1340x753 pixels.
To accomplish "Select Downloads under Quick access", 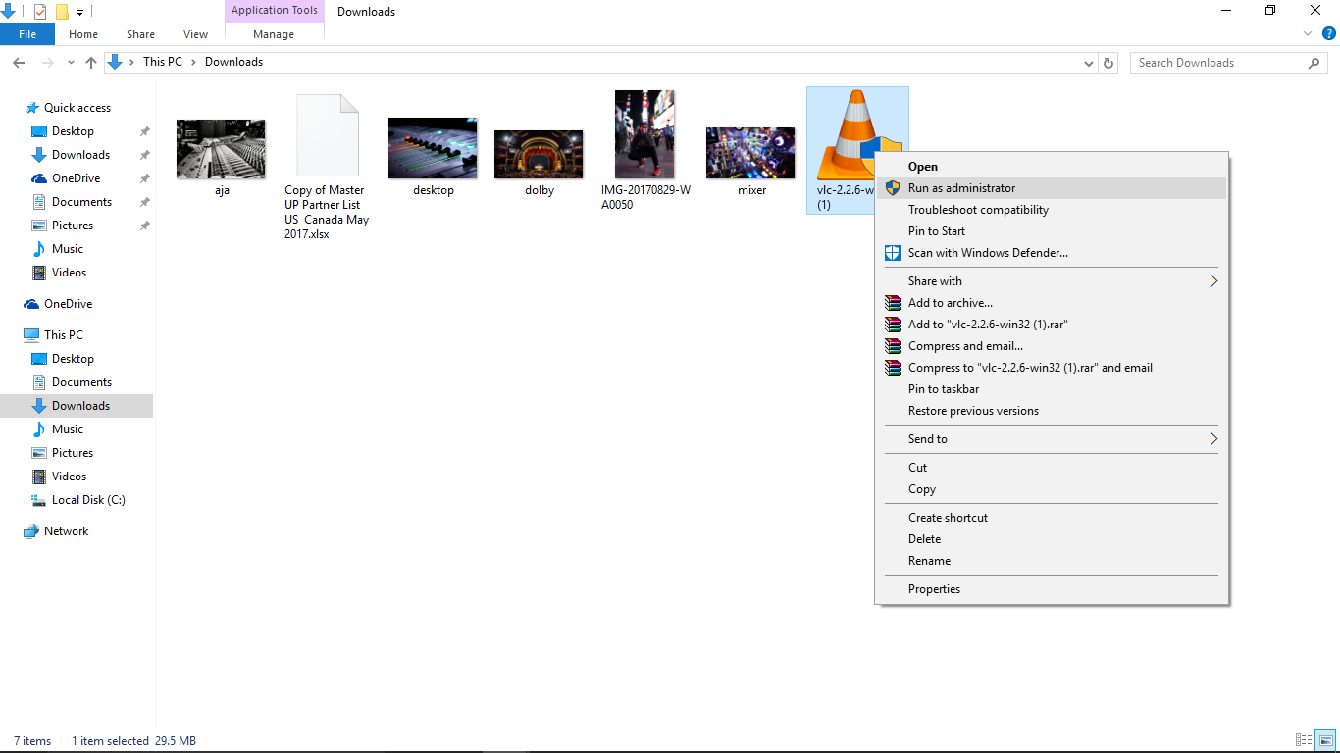I will 80,155.
